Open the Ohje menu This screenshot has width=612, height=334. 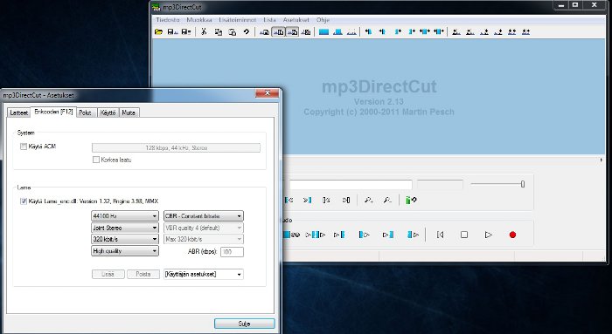point(323,20)
